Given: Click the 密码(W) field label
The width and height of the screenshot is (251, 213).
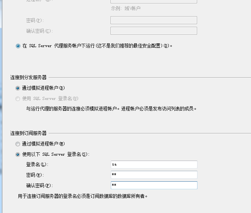Looking at the screenshot, I should click(35, 175).
